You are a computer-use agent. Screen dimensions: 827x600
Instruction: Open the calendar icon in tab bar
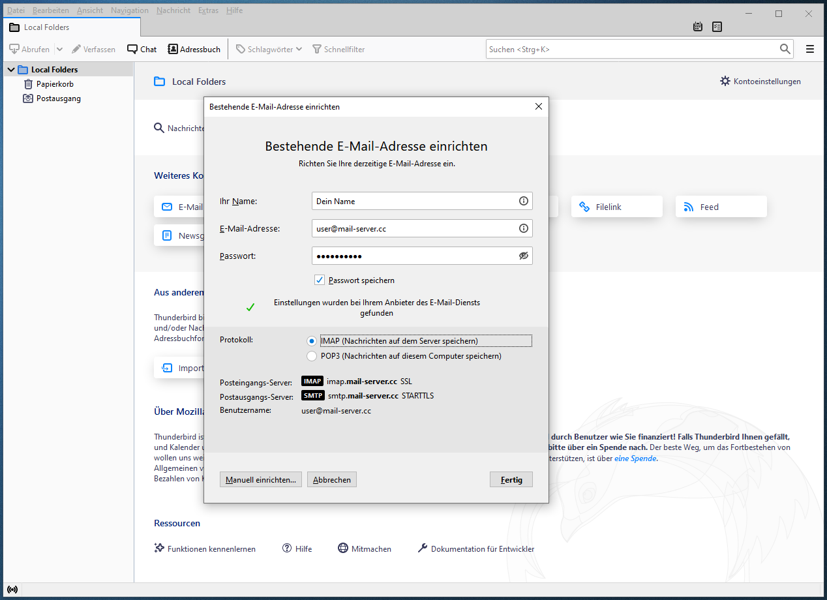coord(698,27)
